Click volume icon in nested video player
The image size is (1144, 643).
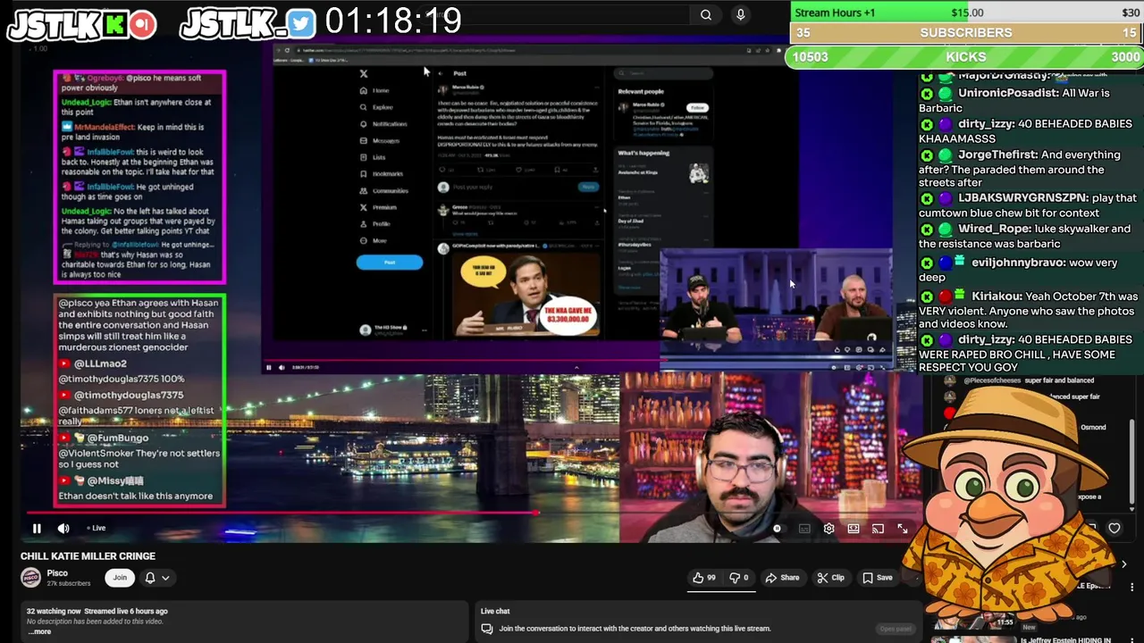282,367
